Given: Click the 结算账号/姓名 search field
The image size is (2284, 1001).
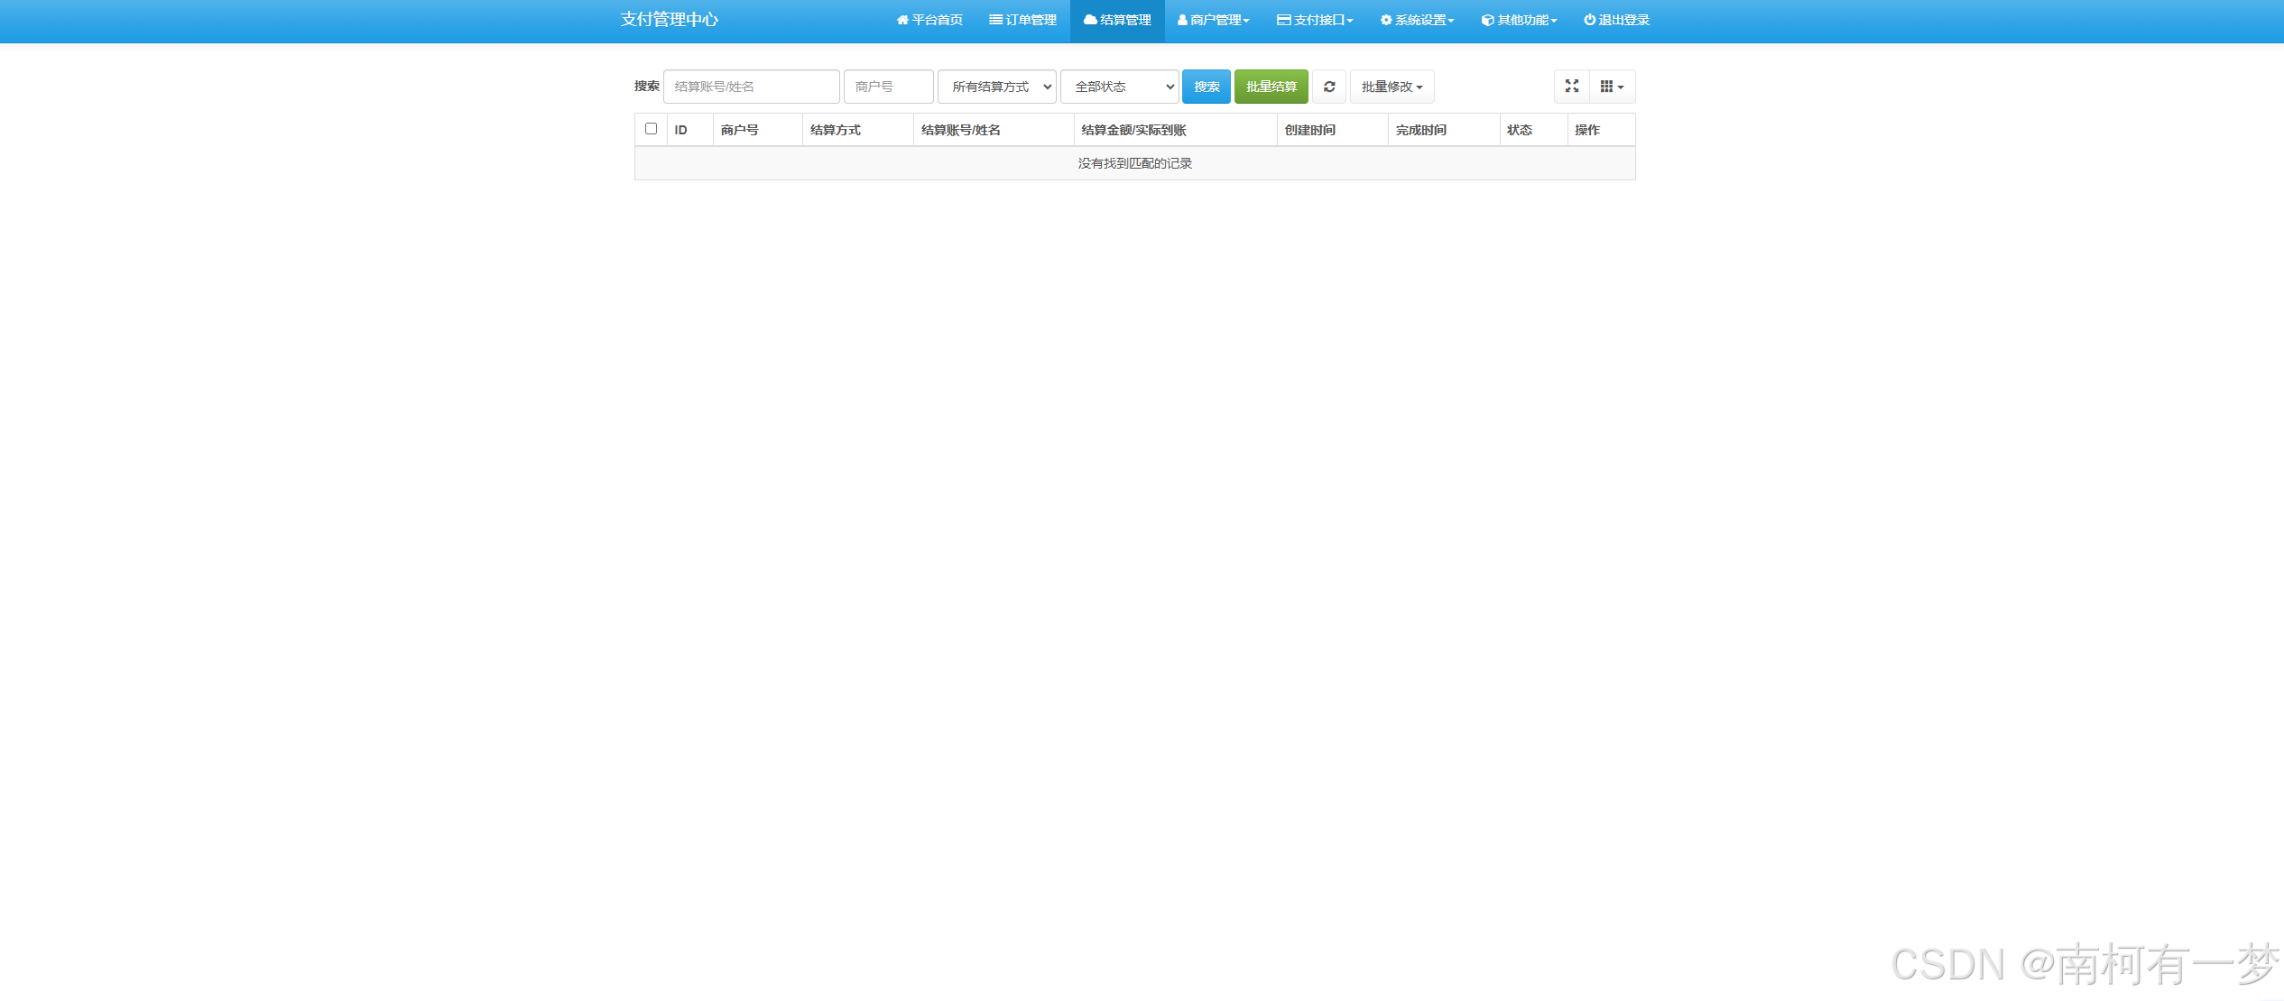Looking at the screenshot, I should (x=751, y=87).
